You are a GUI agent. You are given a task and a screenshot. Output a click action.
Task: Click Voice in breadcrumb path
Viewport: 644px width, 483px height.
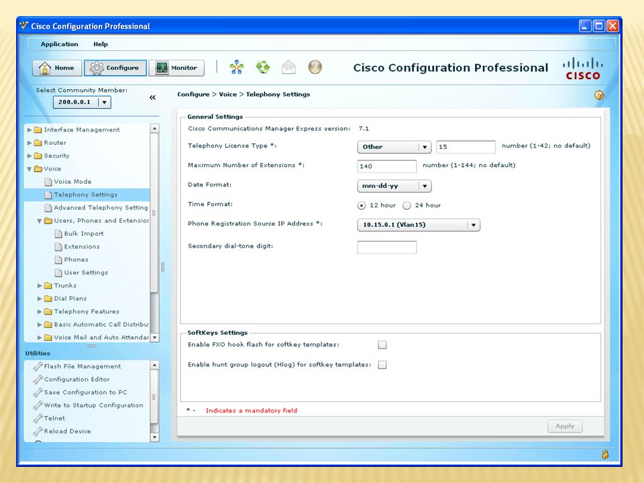click(227, 95)
